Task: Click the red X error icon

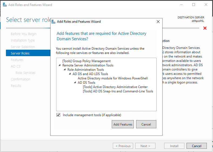Action: tap(205, 28)
